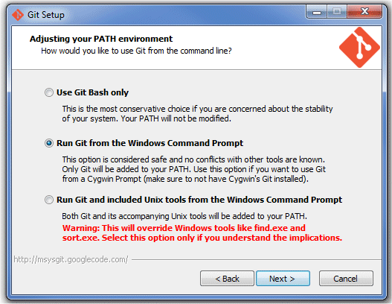Click the large orange Git logo in the header

pyautogui.click(x=359, y=48)
